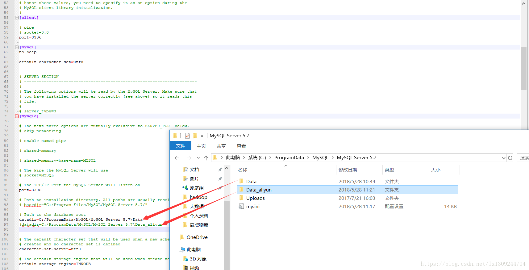The width and height of the screenshot is (529, 270).
Task: Sort files by 大小 column
Action: (436, 170)
